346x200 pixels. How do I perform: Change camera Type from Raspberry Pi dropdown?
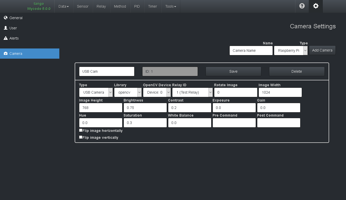(x=291, y=50)
